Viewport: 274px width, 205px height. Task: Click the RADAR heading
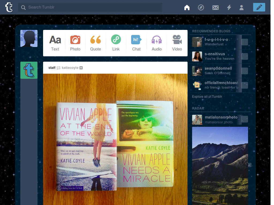click(198, 108)
